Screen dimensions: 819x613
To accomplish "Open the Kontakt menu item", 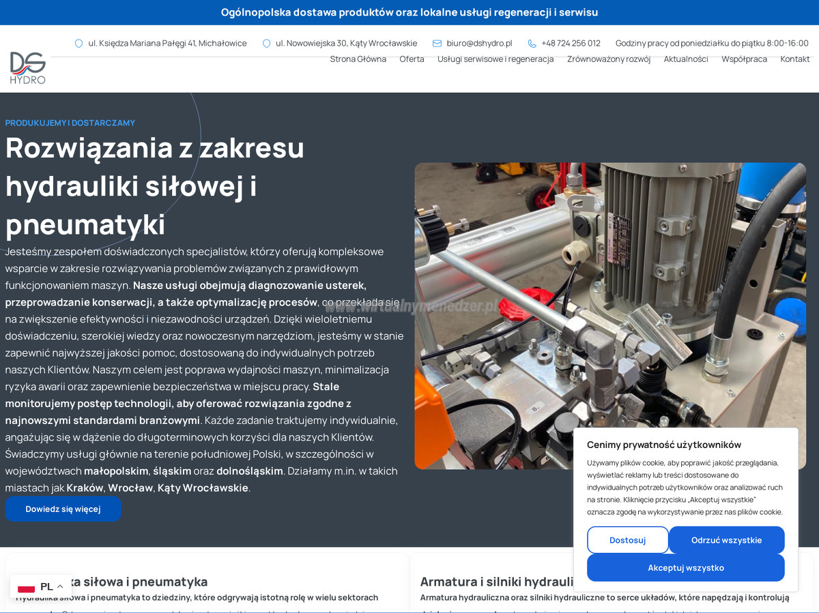I will [x=795, y=59].
